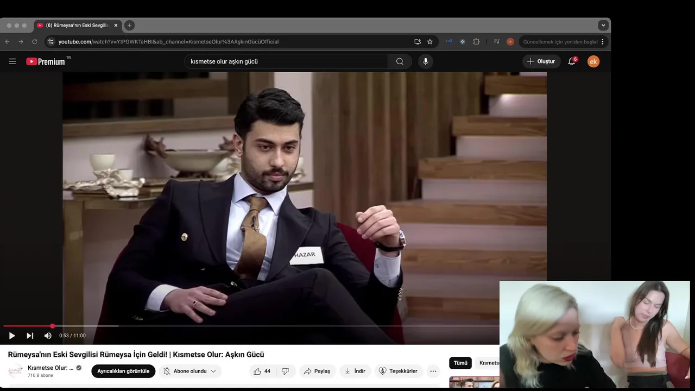Like the video with thumbs up
The image size is (695, 391).
(262, 371)
